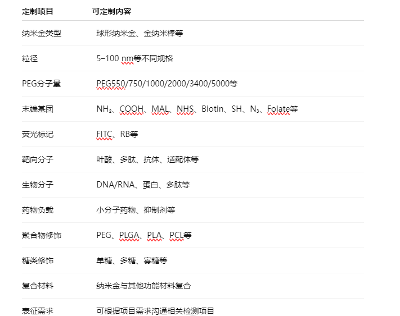Viewport: 400px width, 316px height.
Task: Select the 纳米金类型 row label
Action: pyautogui.click(x=42, y=33)
